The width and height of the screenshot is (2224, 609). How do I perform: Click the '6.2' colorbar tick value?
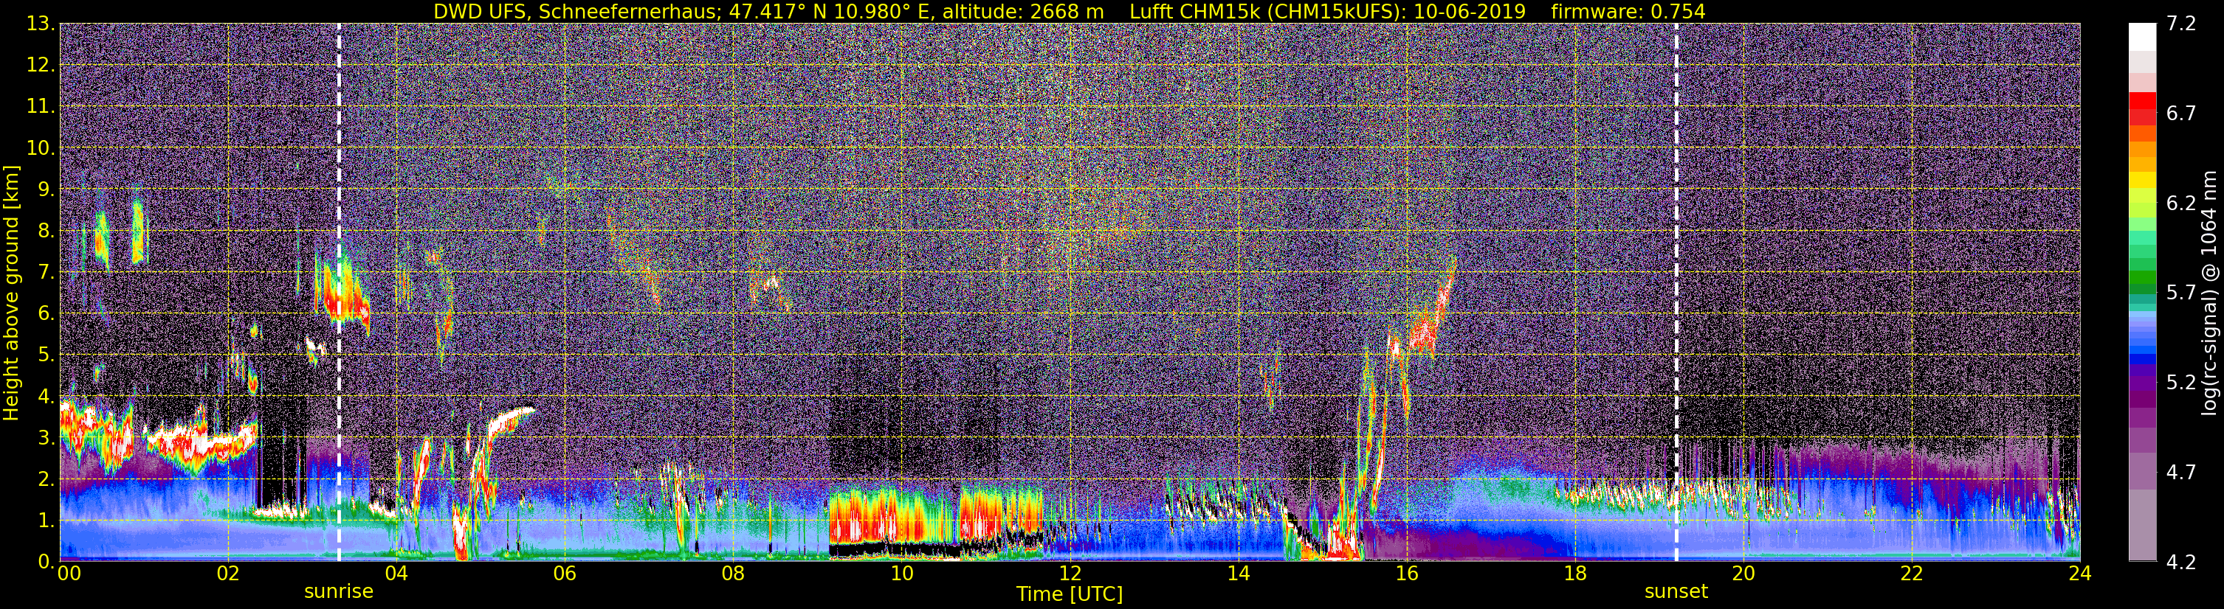coord(2180,203)
